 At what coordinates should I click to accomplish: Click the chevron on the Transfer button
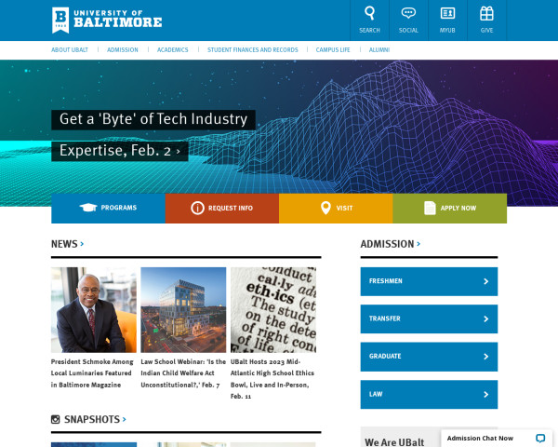point(485,319)
